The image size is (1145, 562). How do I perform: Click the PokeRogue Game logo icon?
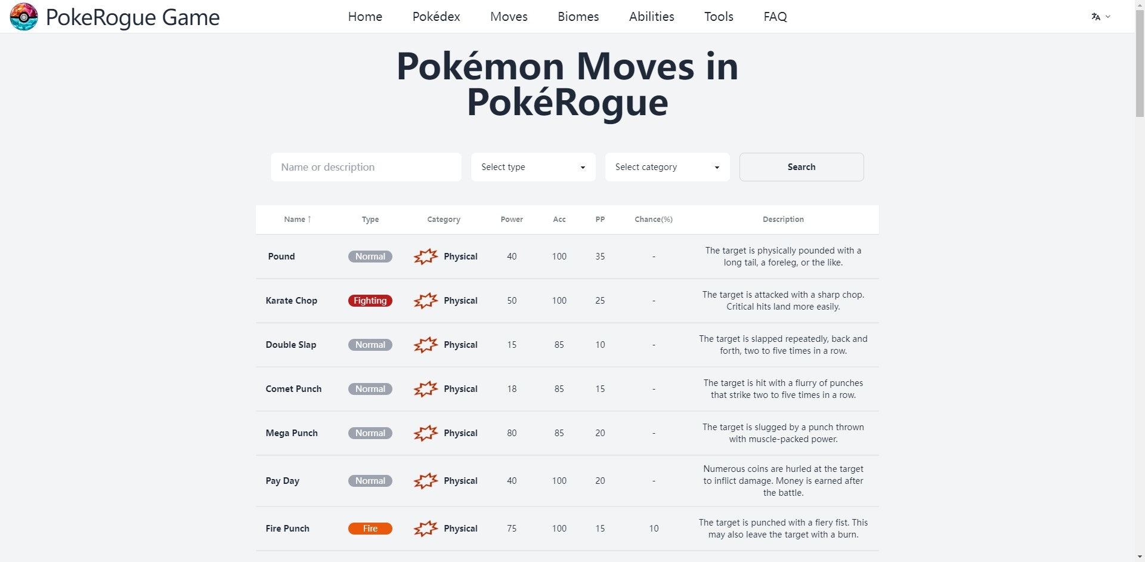click(24, 17)
